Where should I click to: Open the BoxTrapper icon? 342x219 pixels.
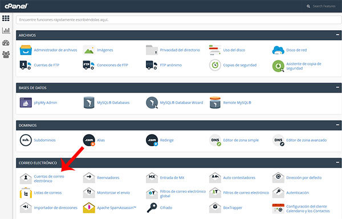coord(215,208)
